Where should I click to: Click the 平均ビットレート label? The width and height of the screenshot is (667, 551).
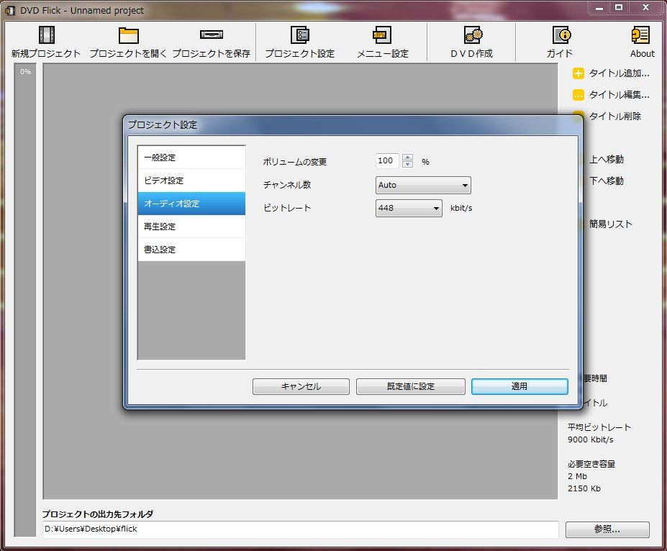(x=599, y=427)
